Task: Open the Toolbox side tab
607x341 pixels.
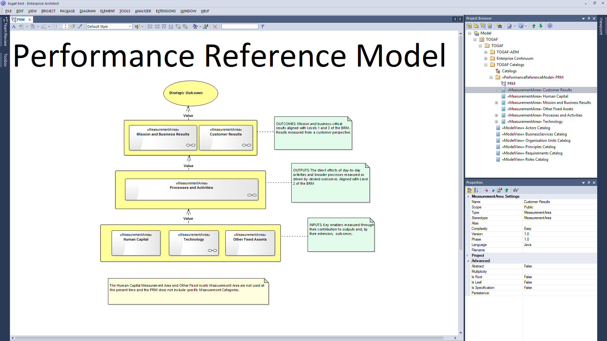Action: (5, 60)
